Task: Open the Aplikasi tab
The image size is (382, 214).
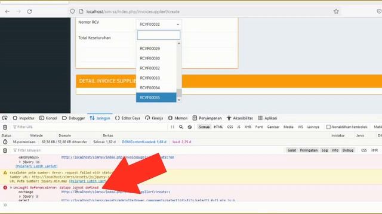Action: (267, 118)
